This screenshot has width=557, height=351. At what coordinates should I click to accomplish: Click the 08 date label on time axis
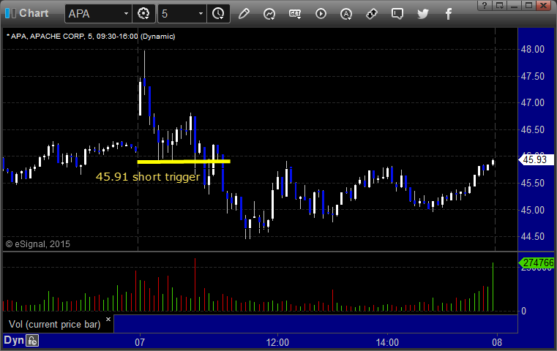[x=497, y=342]
